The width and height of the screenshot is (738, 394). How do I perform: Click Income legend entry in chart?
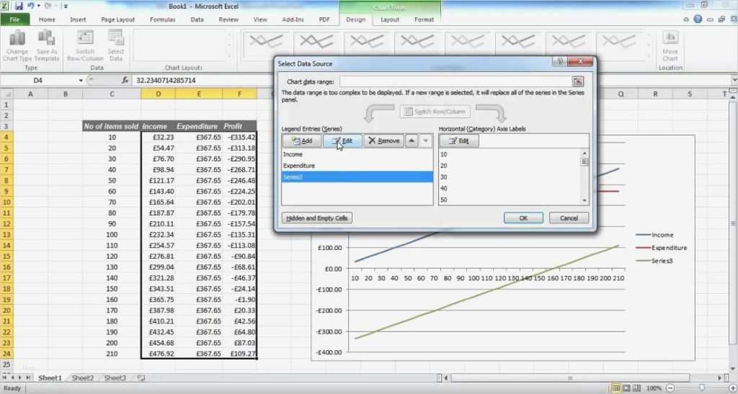coord(655,235)
